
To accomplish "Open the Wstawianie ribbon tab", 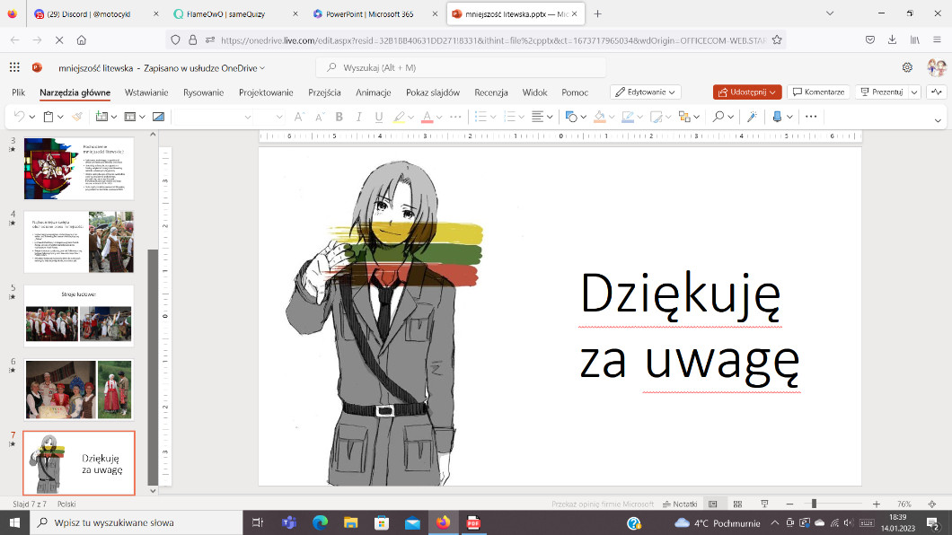I will pyautogui.click(x=146, y=92).
